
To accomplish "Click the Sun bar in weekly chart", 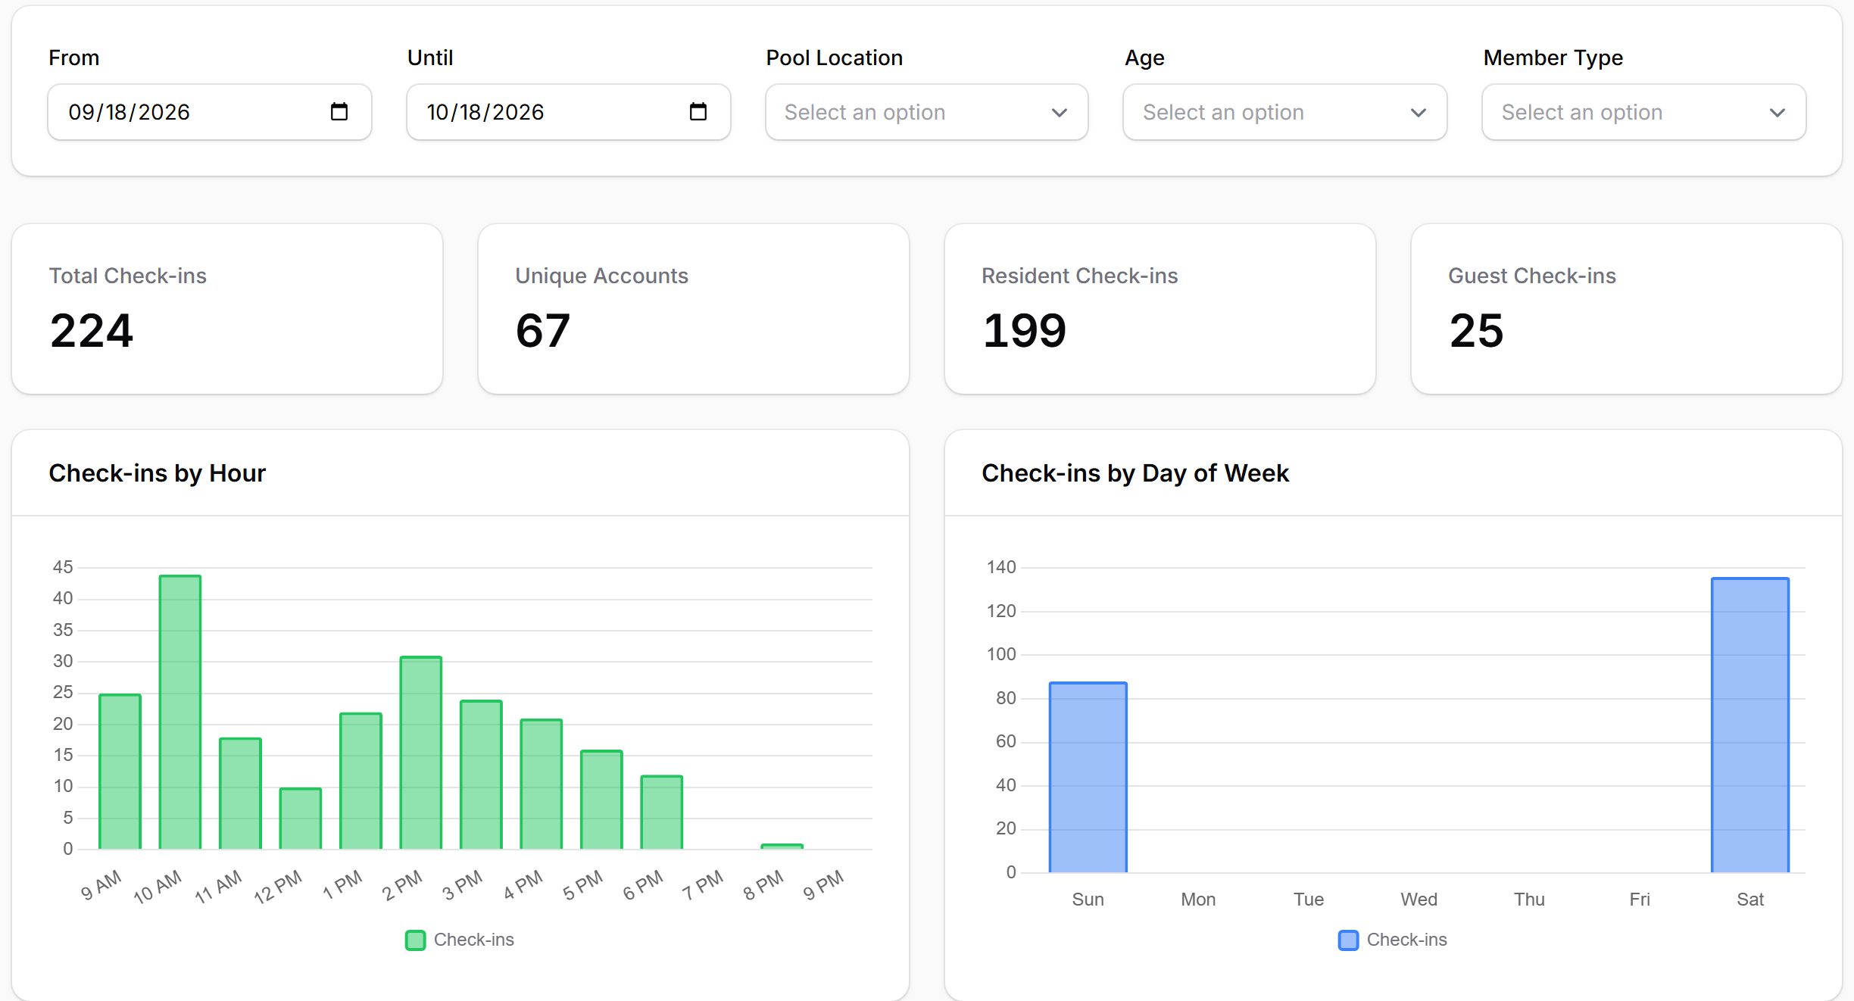I will click(1088, 778).
